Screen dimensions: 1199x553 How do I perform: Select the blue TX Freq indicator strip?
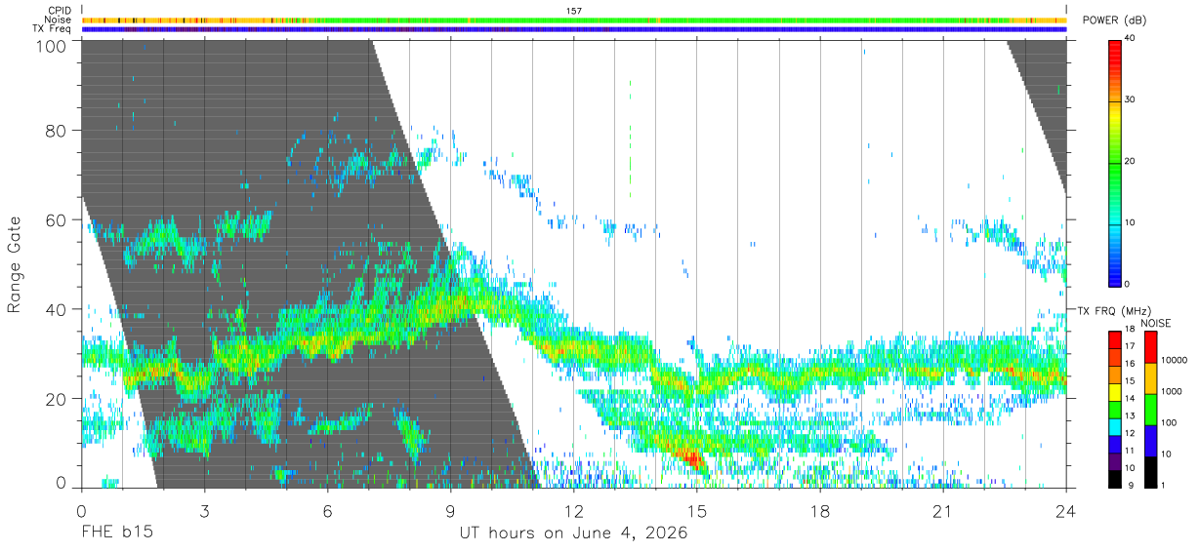click(574, 29)
